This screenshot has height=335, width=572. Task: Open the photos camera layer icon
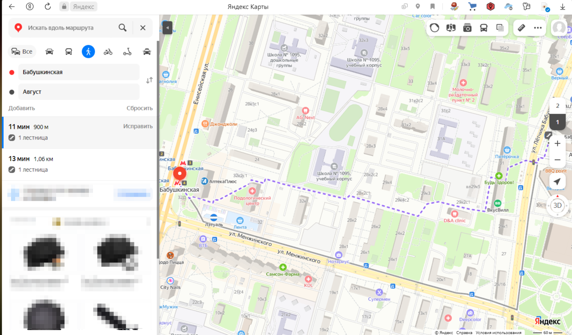point(467,28)
